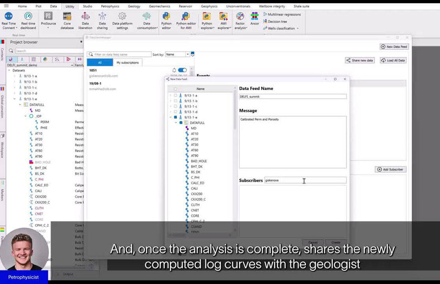Screen dimensions: 440x284
Task: Collapse the _IDP node in Project browser
Action: [26, 116]
